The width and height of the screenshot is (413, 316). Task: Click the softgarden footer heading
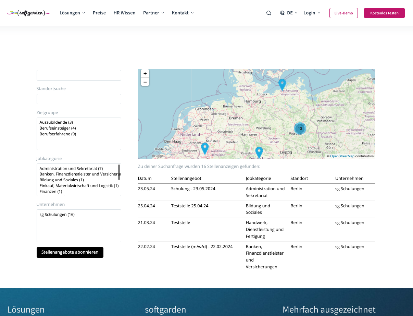tap(165, 310)
